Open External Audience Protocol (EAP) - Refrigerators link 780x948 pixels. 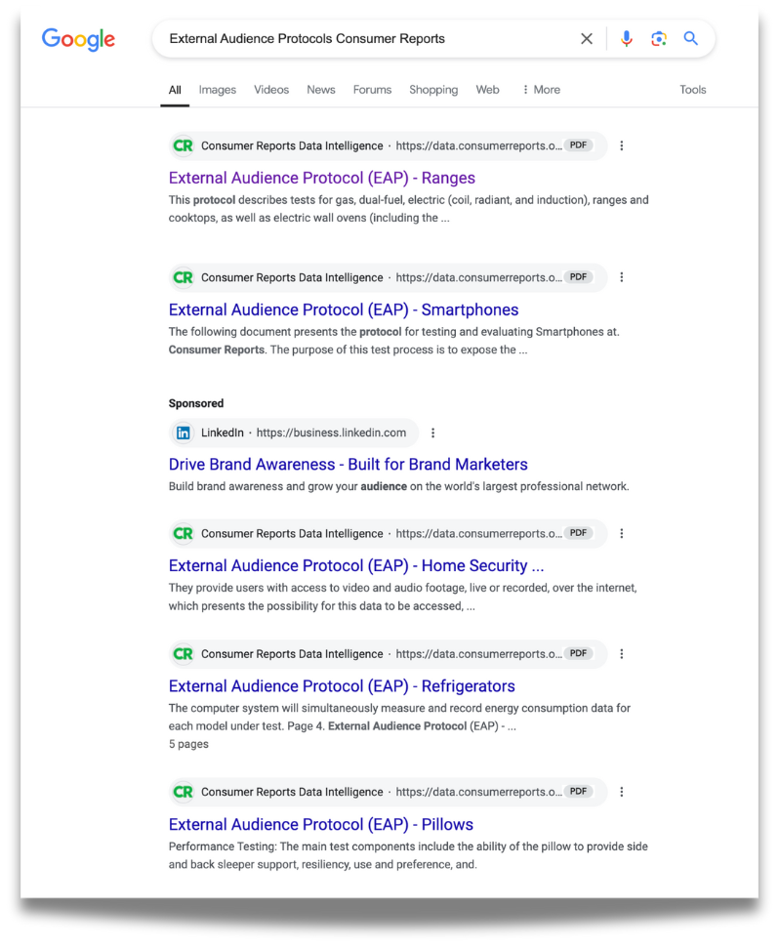click(342, 686)
